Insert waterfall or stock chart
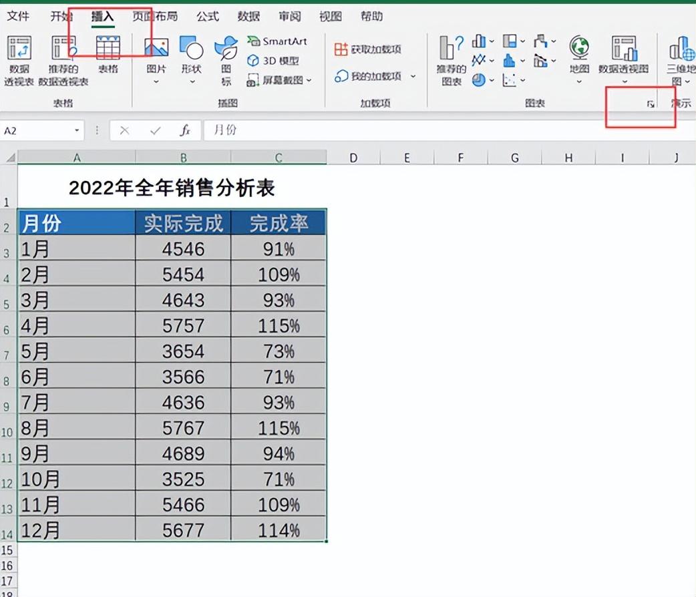The height and width of the screenshot is (597, 696). click(x=540, y=41)
